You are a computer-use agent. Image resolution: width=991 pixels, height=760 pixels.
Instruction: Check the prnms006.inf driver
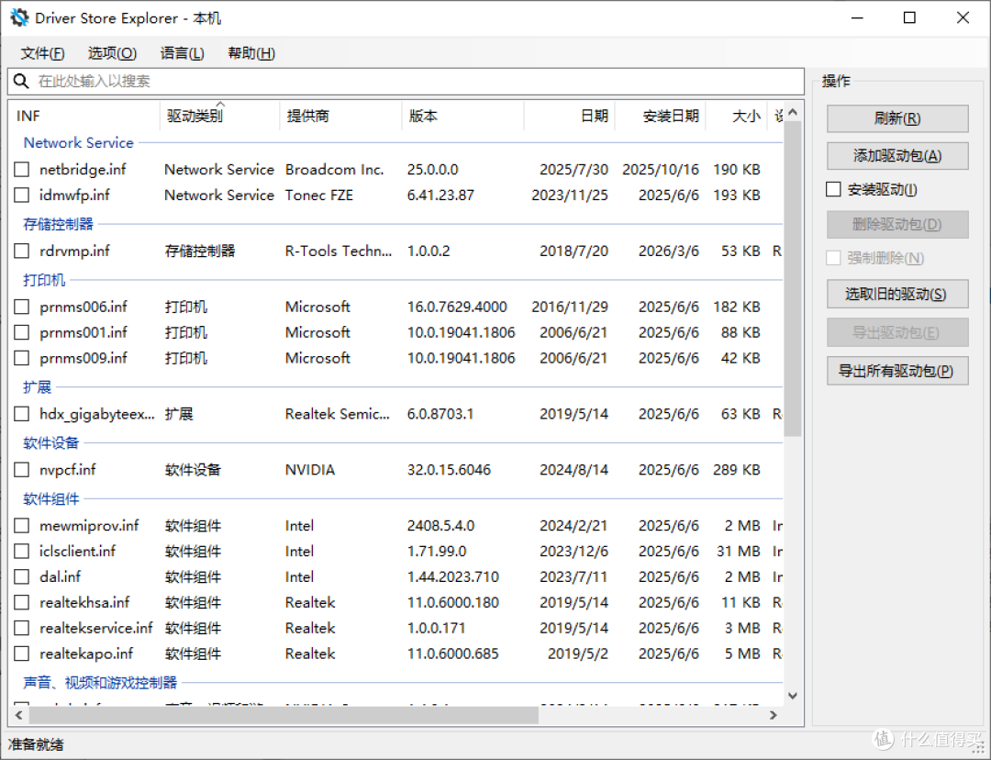click(x=21, y=307)
